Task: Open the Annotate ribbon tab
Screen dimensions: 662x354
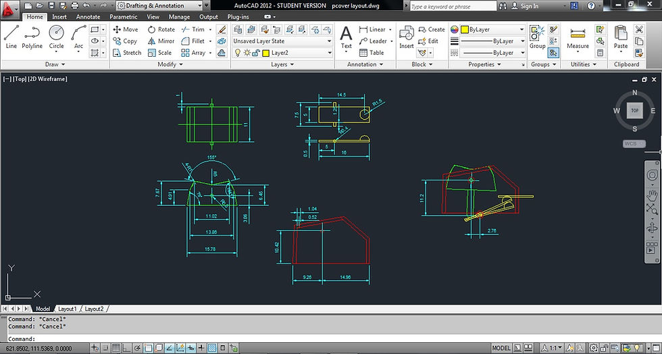Action: click(x=88, y=17)
